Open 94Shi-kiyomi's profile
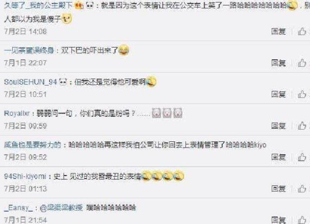 [x=25, y=176]
